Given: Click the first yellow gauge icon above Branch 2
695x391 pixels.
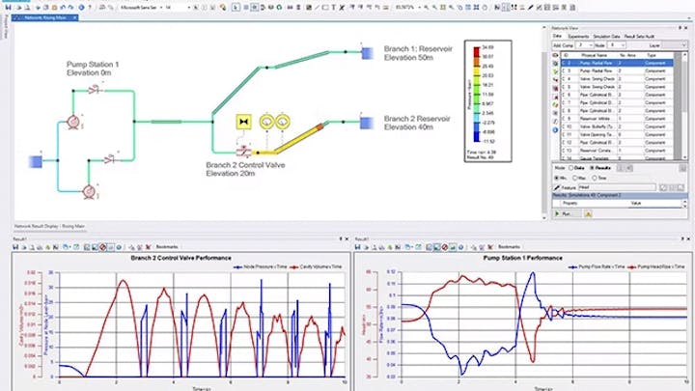Looking at the screenshot, I should point(266,122).
